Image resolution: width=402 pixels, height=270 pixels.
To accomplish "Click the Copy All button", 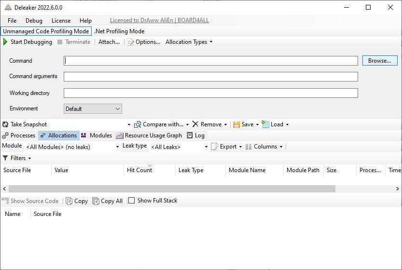I will [108, 201].
